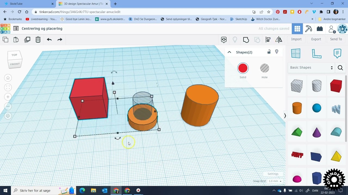The height and width of the screenshot is (195, 348).
Task: Click the design name Centrering og placering
Action: (42, 28)
